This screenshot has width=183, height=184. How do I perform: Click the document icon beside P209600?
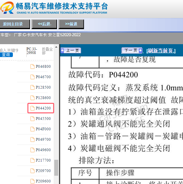pos(32,181)
